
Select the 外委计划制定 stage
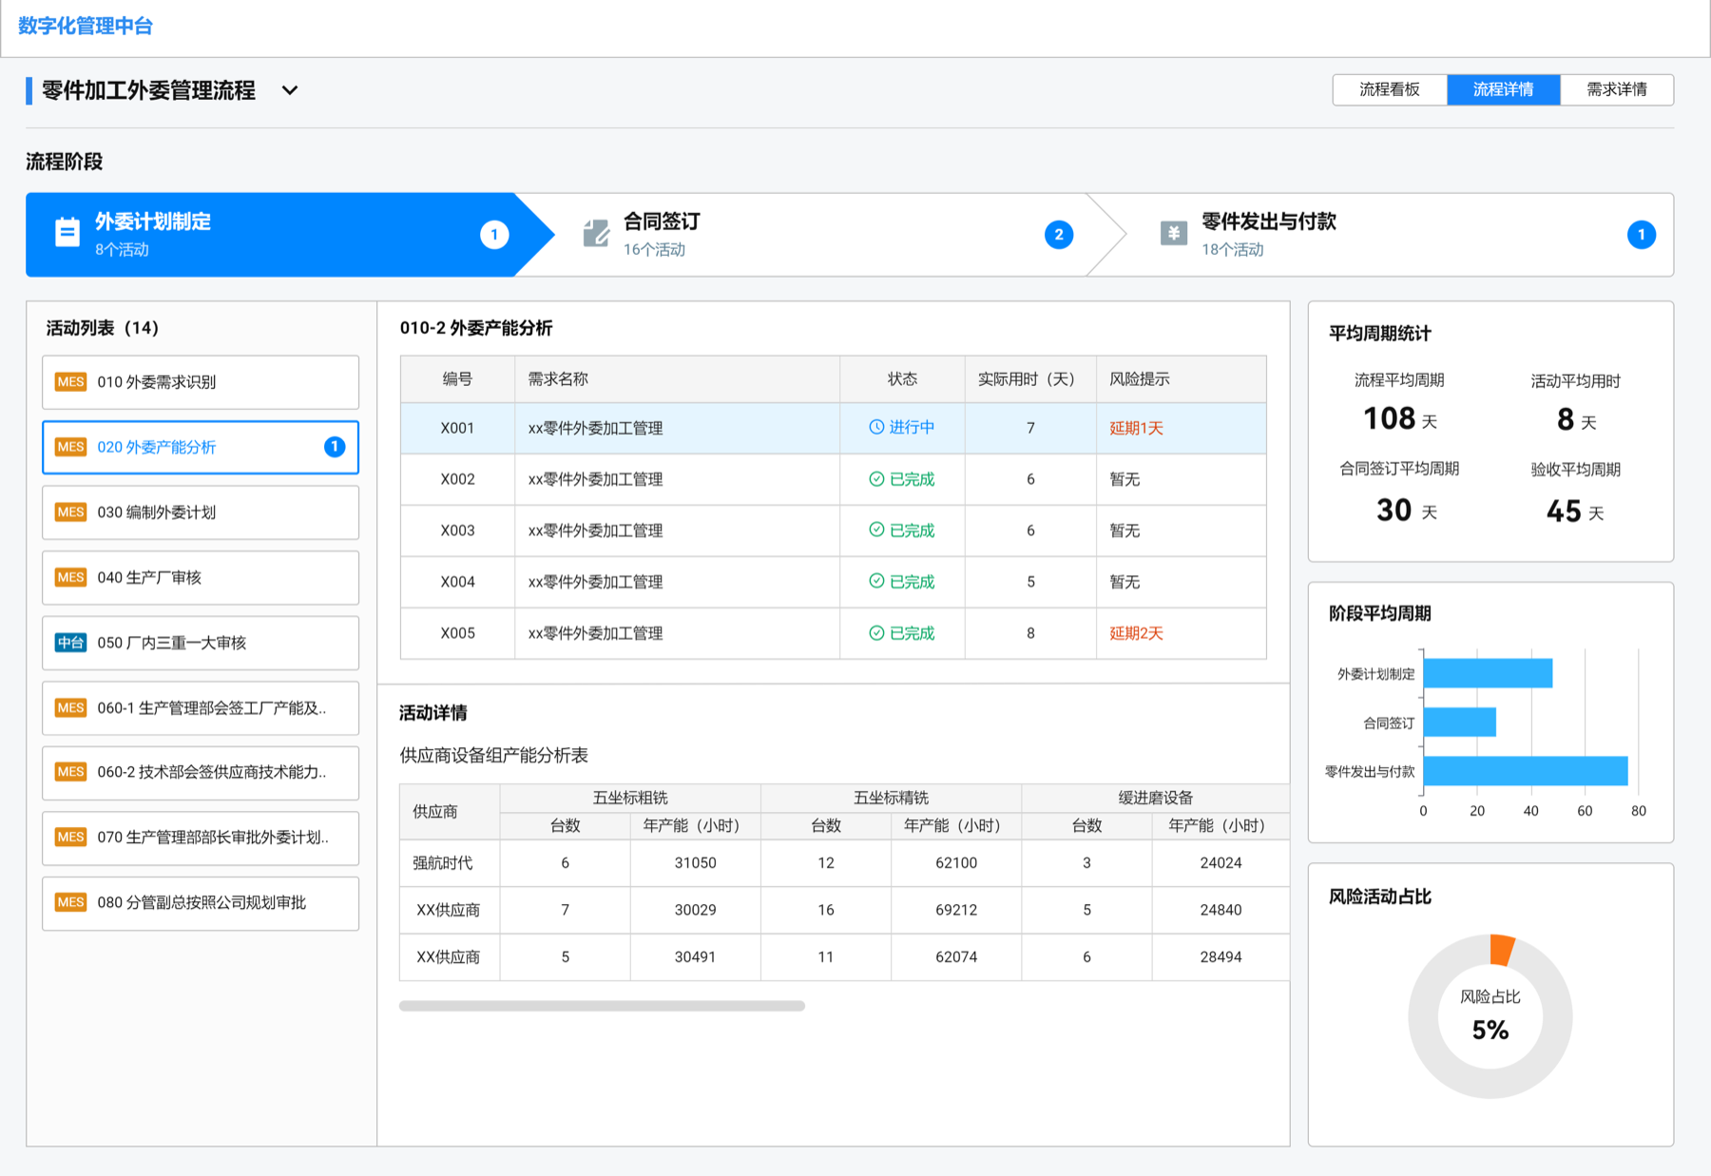click(289, 235)
